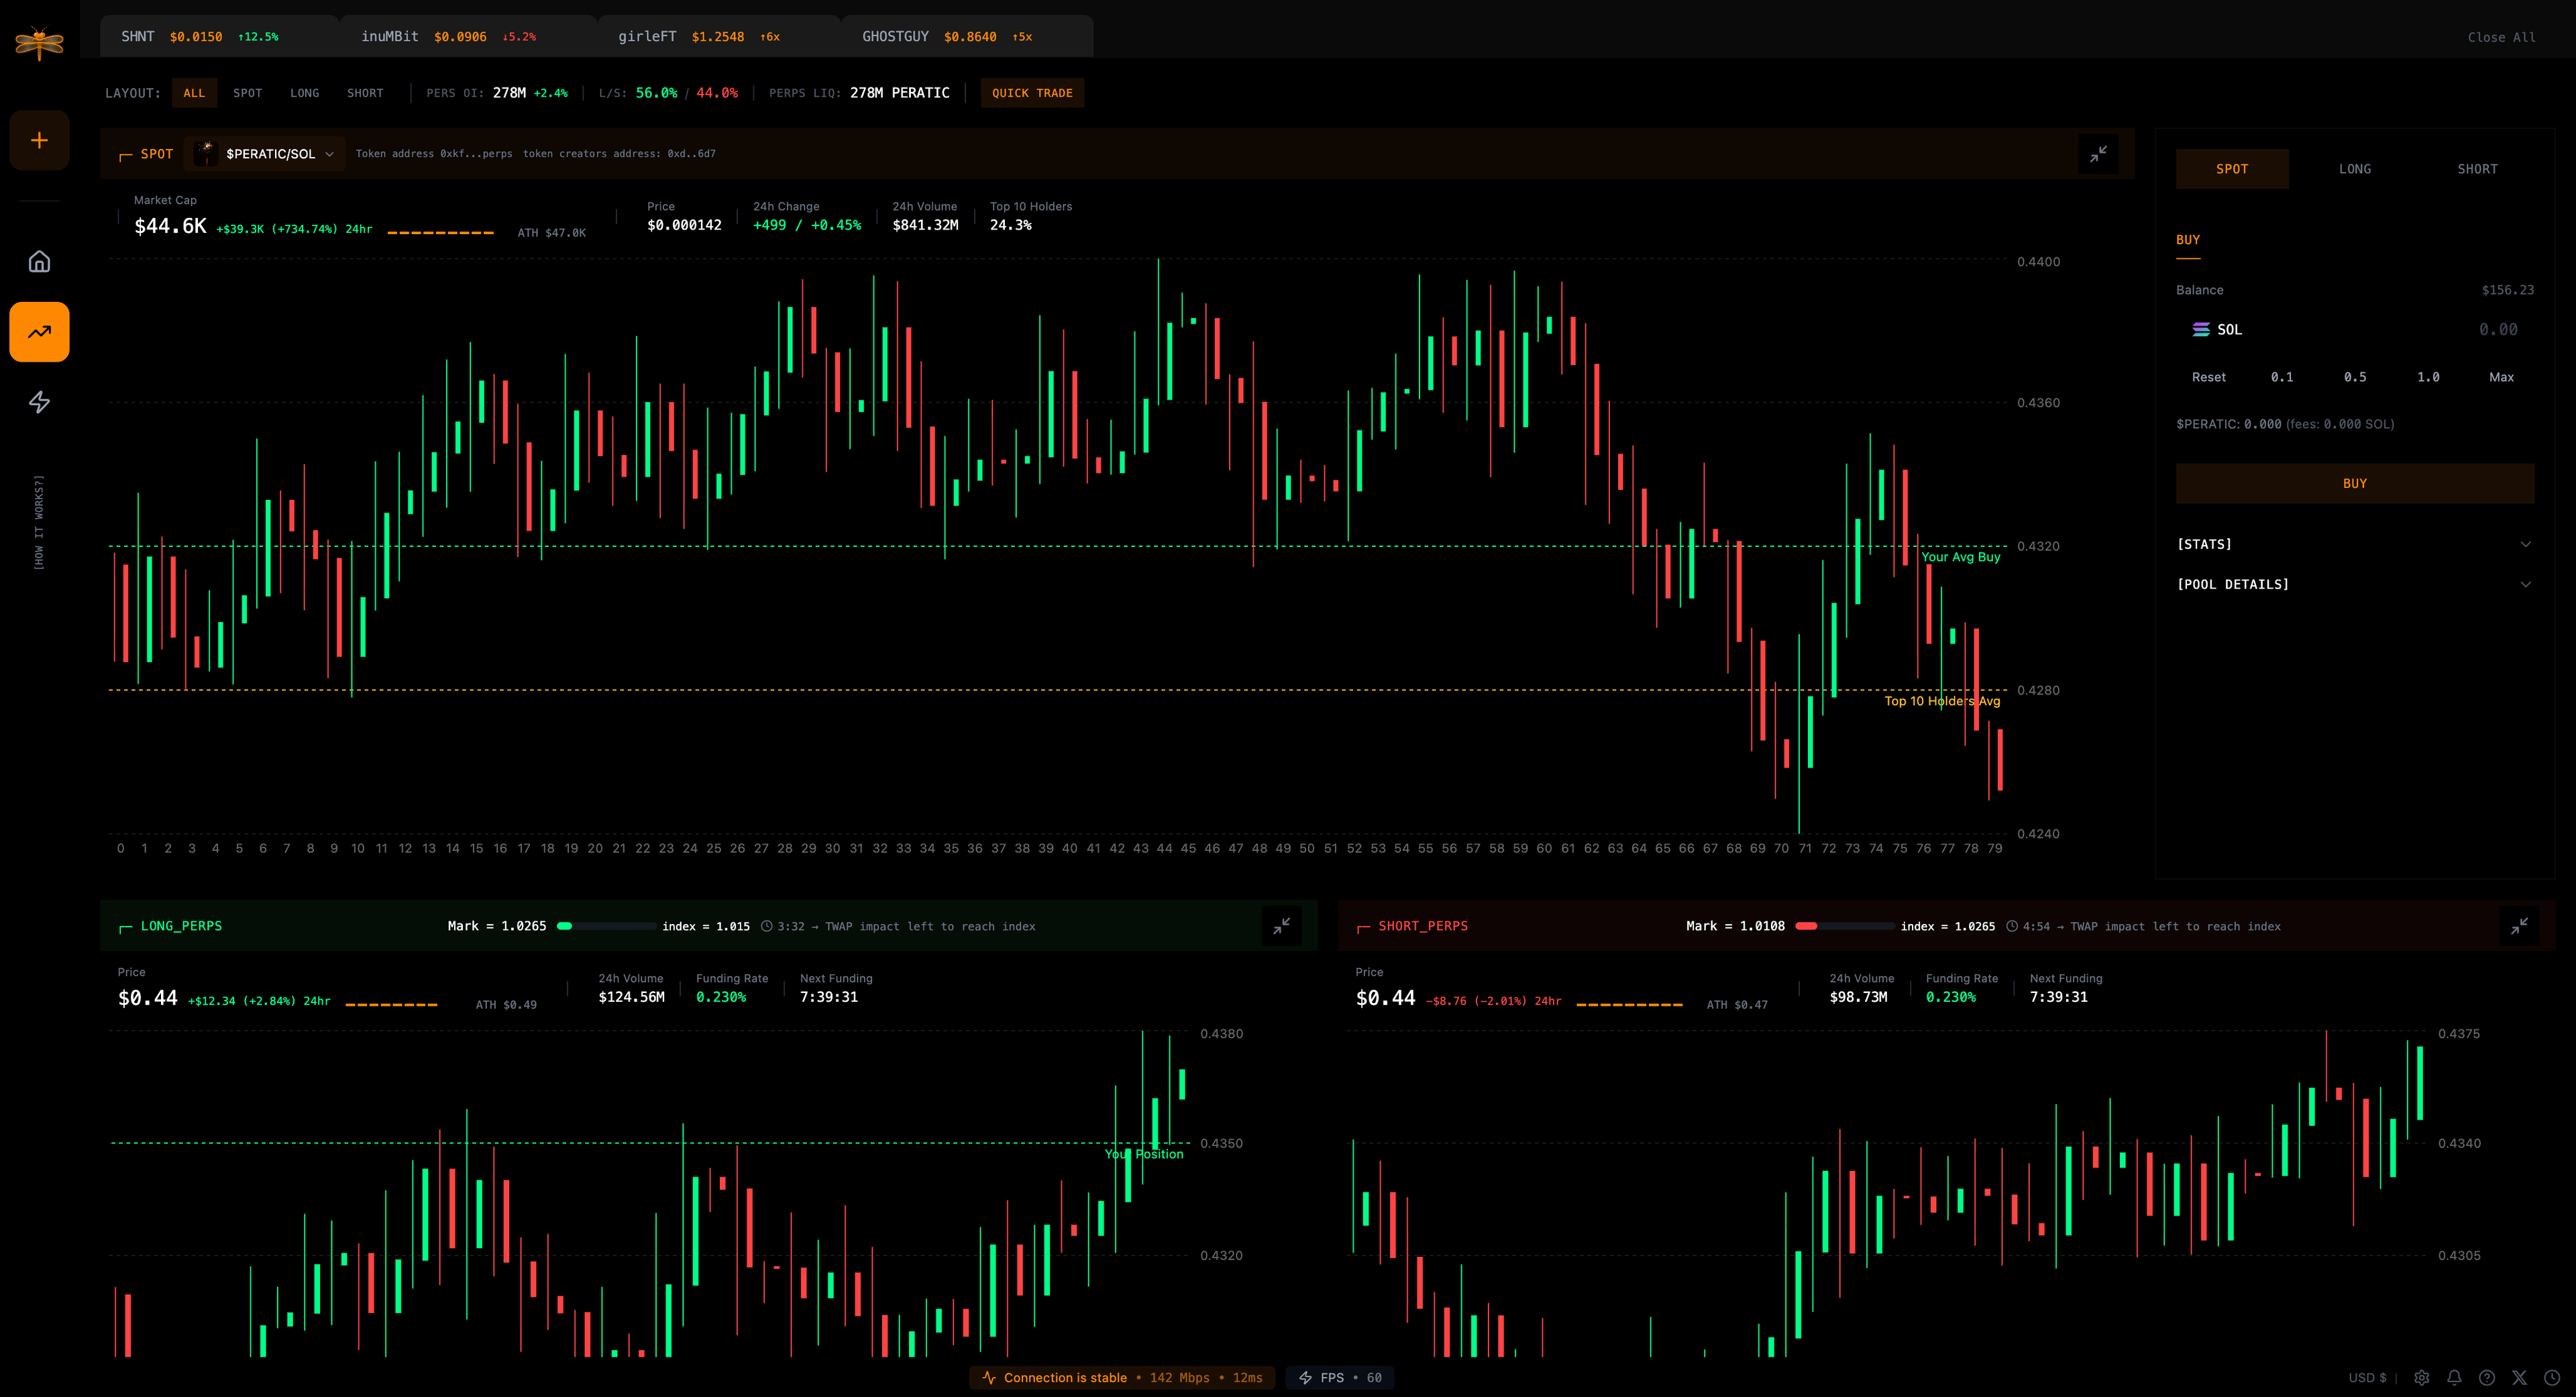This screenshot has height=1397, width=2576.
Task: Open the plus button in the sidebar
Action: tap(39, 140)
